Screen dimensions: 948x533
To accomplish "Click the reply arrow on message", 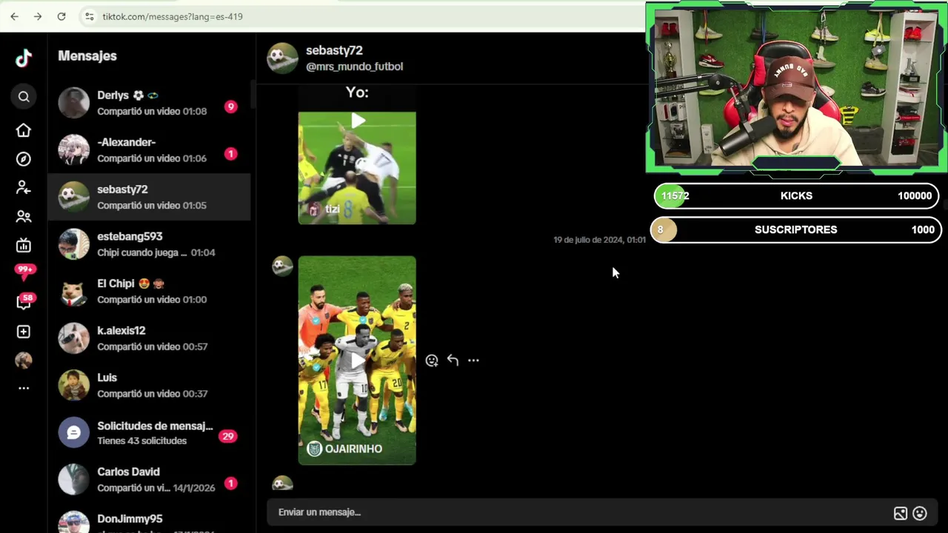I will (453, 361).
